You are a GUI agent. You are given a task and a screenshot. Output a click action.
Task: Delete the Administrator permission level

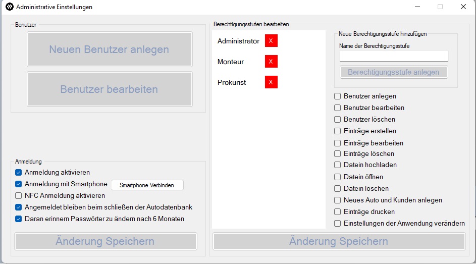(271, 41)
